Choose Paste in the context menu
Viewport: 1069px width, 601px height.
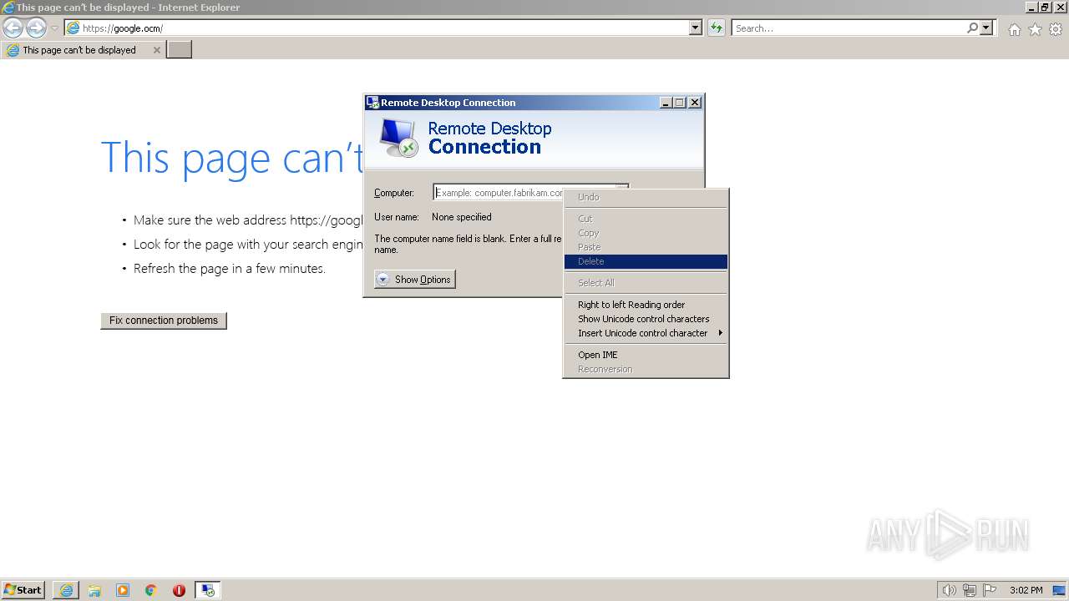tap(646, 247)
